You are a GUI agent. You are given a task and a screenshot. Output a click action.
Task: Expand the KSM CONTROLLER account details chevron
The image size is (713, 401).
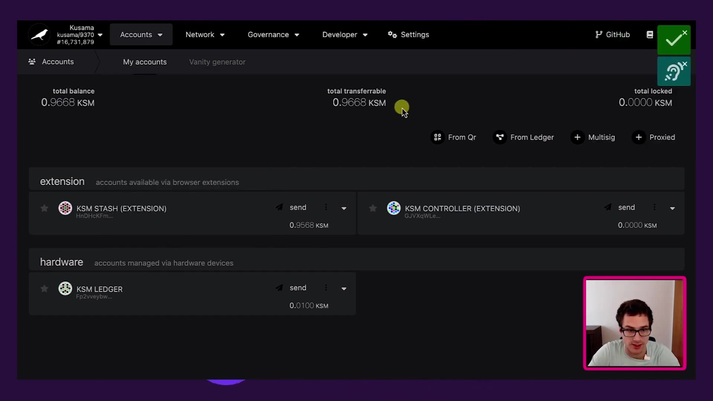coord(672,208)
